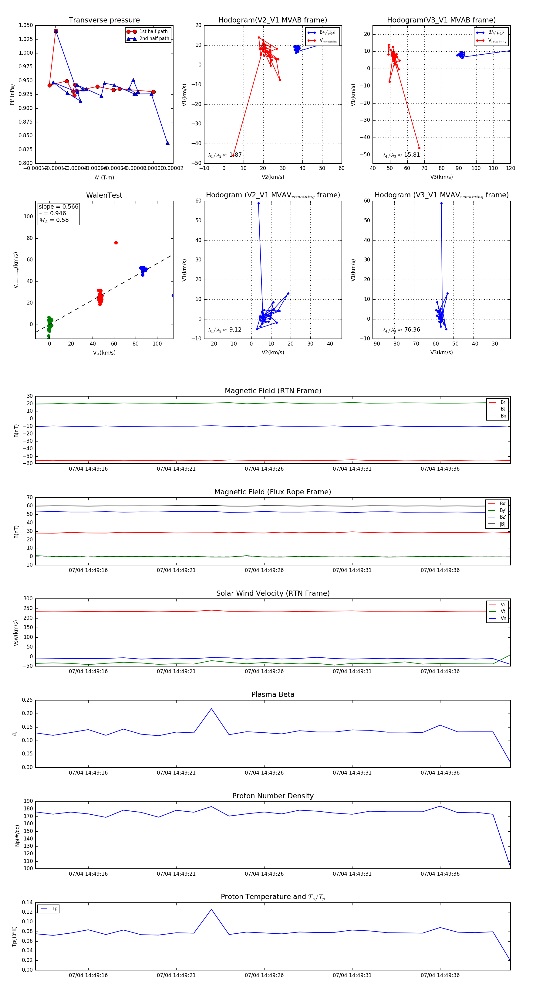Viewport: 546px width, 1002px height.
Task: Click the 'Proton Number Density' plot title
Action: 273,796
